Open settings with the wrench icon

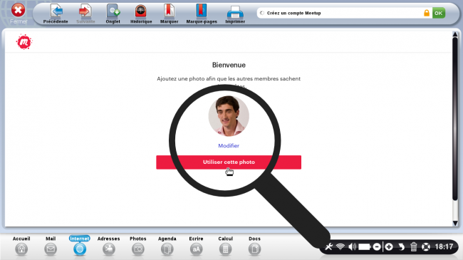(328, 246)
